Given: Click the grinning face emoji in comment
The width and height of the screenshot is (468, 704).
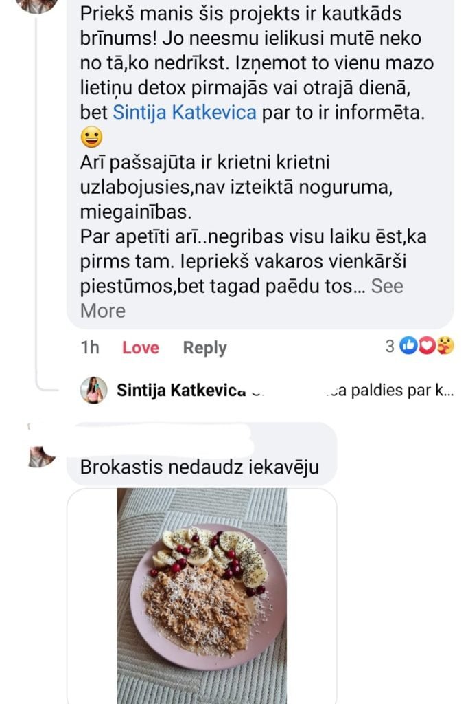Looking at the screenshot, I should (91, 139).
